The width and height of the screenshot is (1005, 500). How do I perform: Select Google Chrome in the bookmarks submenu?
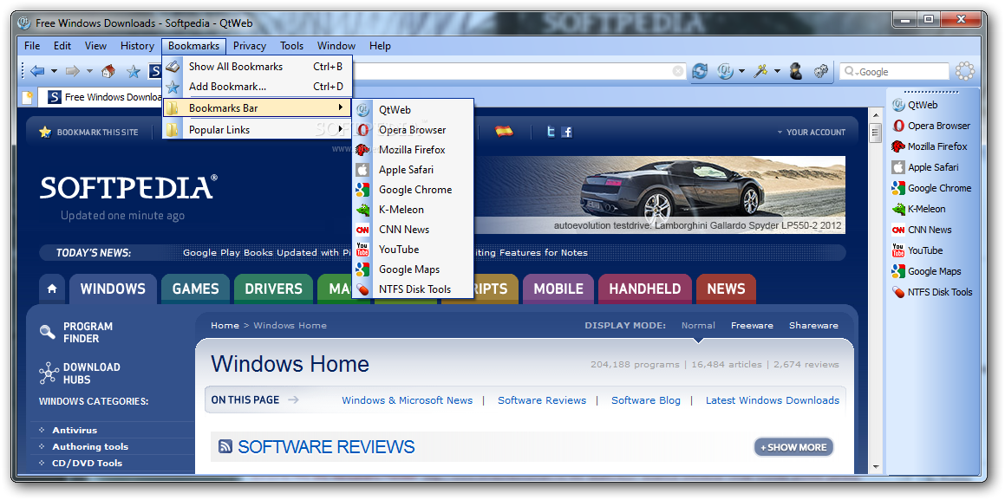click(413, 190)
